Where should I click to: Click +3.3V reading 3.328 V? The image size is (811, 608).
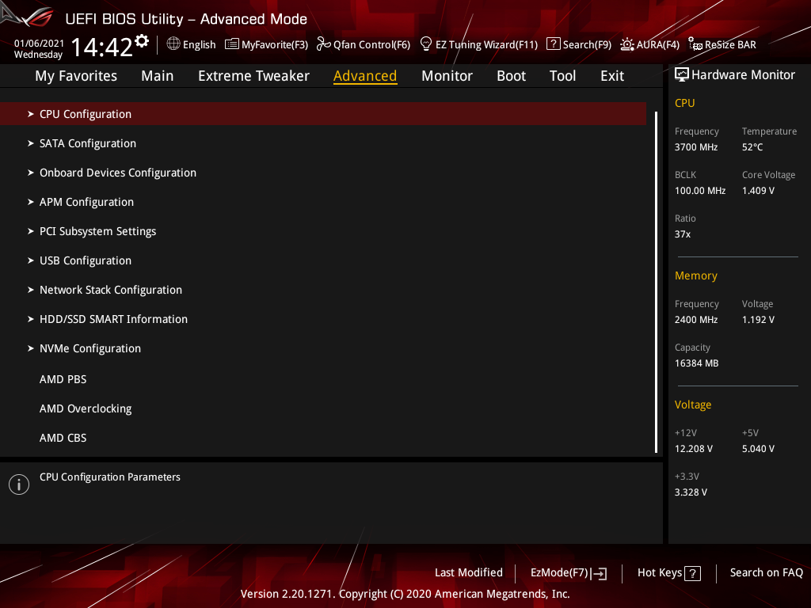(x=691, y=492)
